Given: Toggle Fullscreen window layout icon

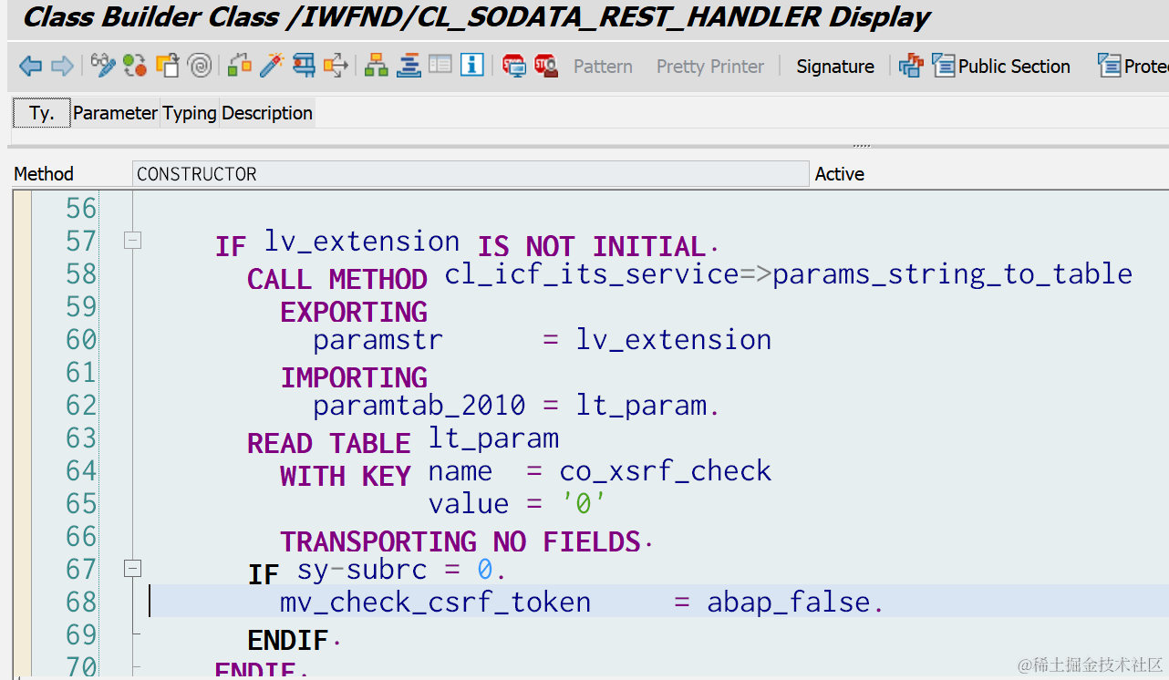Looking at the screenshot, I should coord(440,65).
